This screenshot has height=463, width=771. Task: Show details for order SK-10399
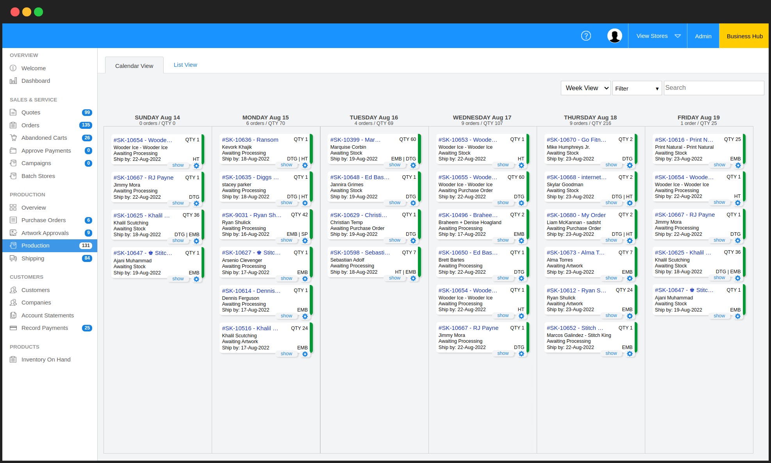(x=394, y=165)
